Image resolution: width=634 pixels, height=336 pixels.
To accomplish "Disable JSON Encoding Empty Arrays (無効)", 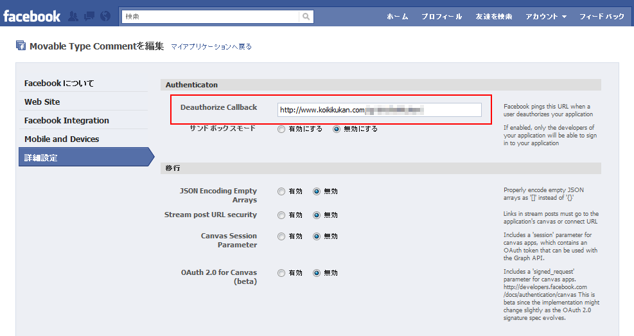I will click(x=317, y=191).
